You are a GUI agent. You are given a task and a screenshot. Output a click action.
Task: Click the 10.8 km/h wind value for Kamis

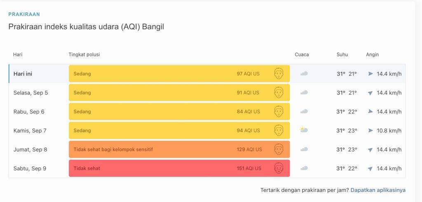(x=389, y=131)
